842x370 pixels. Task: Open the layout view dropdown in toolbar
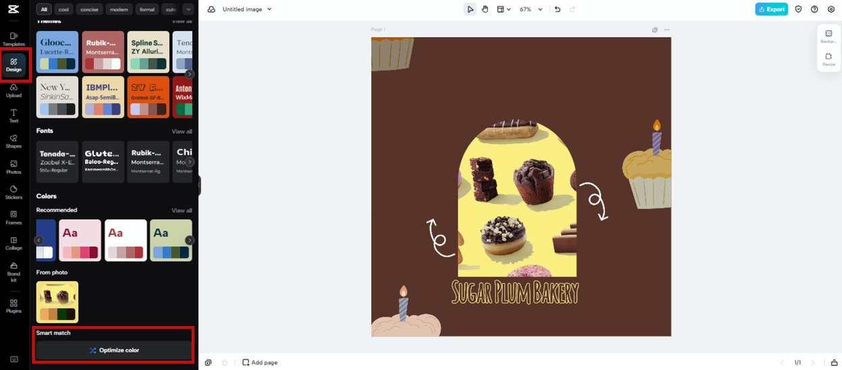(503, 9)
